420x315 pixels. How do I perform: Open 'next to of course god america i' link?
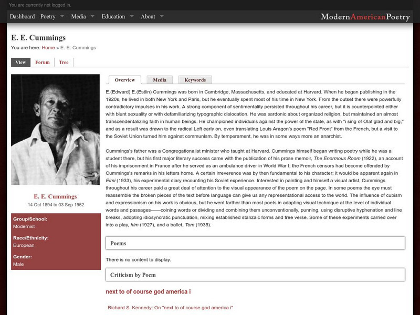(149, 292)
